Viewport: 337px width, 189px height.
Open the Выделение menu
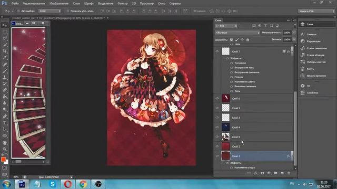[105, 4]
